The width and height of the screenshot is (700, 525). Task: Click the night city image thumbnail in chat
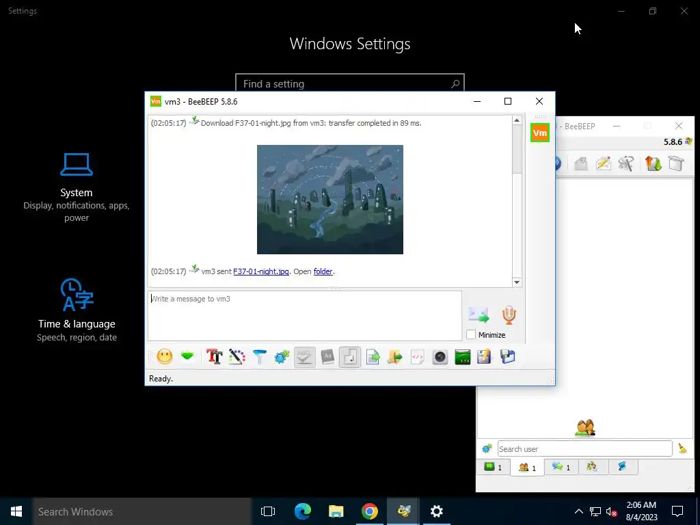(x=330, y=200)
